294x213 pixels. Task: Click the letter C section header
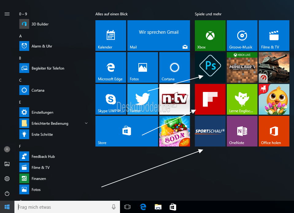(x=20, y=80)
